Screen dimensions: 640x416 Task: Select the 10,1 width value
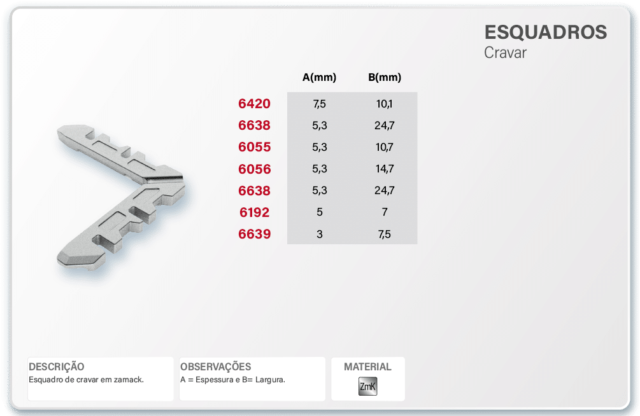pyautogui.click(x=384, y=104)
